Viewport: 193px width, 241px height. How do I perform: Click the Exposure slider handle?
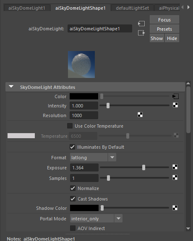pyautogui.click(x=143, y=167)
